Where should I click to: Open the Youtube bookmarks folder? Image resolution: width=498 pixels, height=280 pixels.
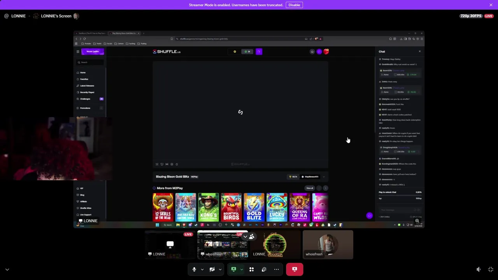tap(87, 44)
